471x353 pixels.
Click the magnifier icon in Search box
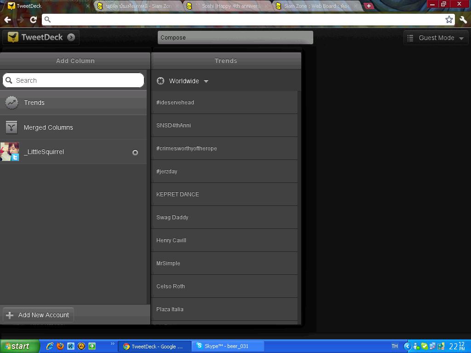(9, 80)
